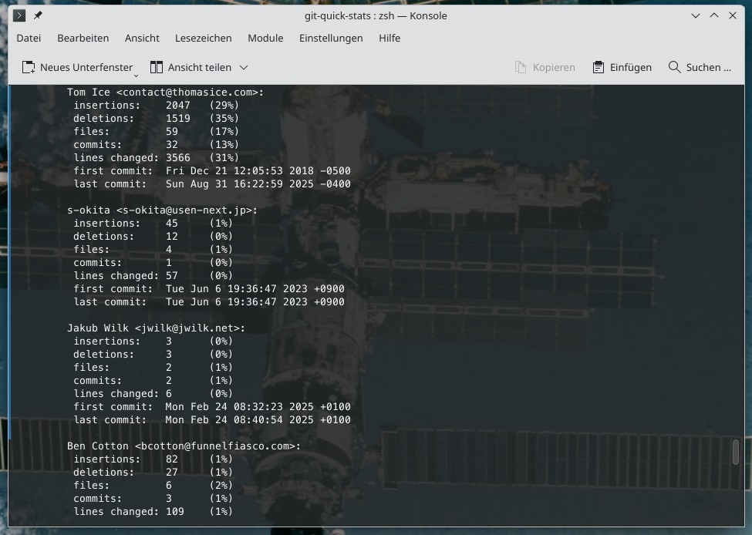Open the Lesezeichen menu
Viewport: 752px width, 535px height.
[x=203, y=38]
